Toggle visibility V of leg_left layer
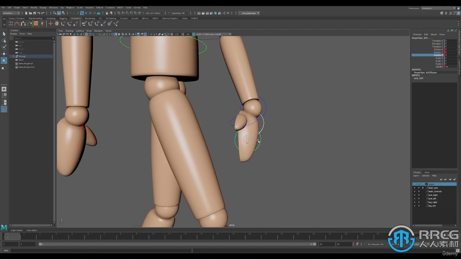 point(415,206)
